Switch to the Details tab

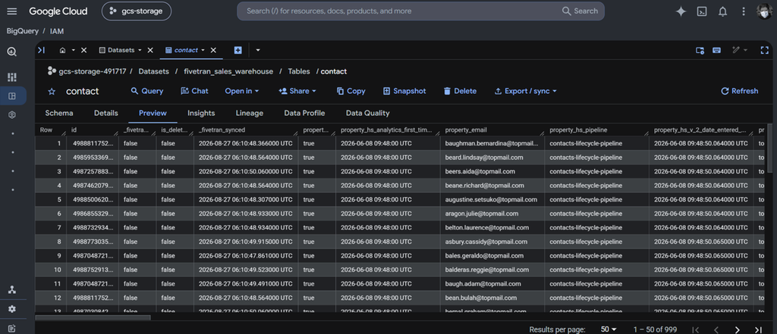coord(106,114)
